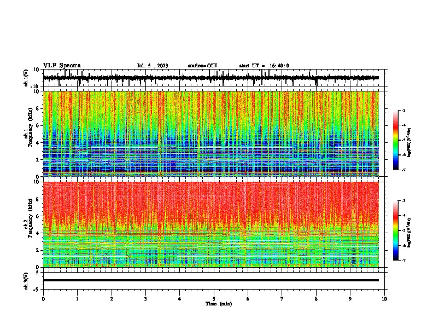Click the "ch.3(V)" axis label
433x335 pixels.
point(26,281)
